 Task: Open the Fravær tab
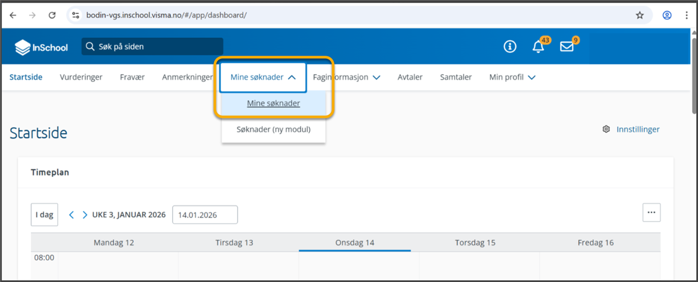(132, 77)
